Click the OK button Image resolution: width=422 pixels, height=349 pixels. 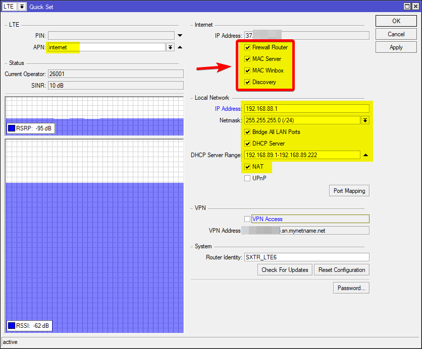[x=396, y=21]
